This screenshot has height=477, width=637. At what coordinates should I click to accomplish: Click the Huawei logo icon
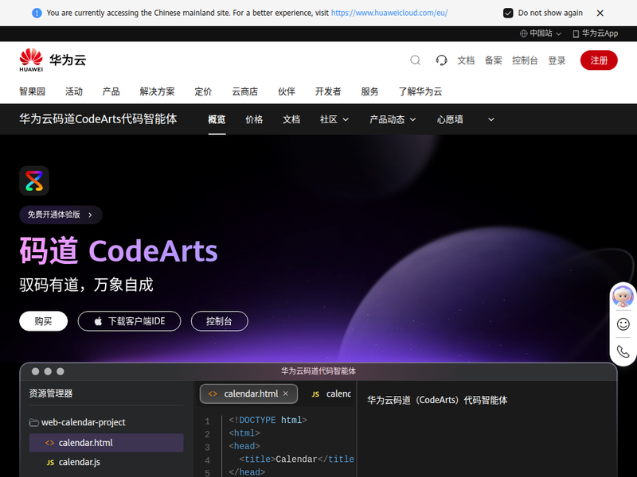click(x=31, y=60)
